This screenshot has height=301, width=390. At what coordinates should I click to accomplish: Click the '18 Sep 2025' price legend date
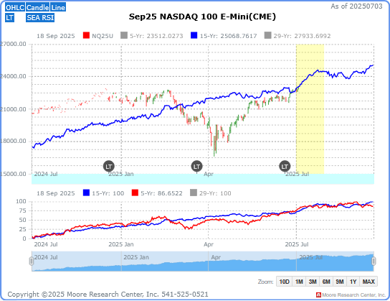click(56, 36)
